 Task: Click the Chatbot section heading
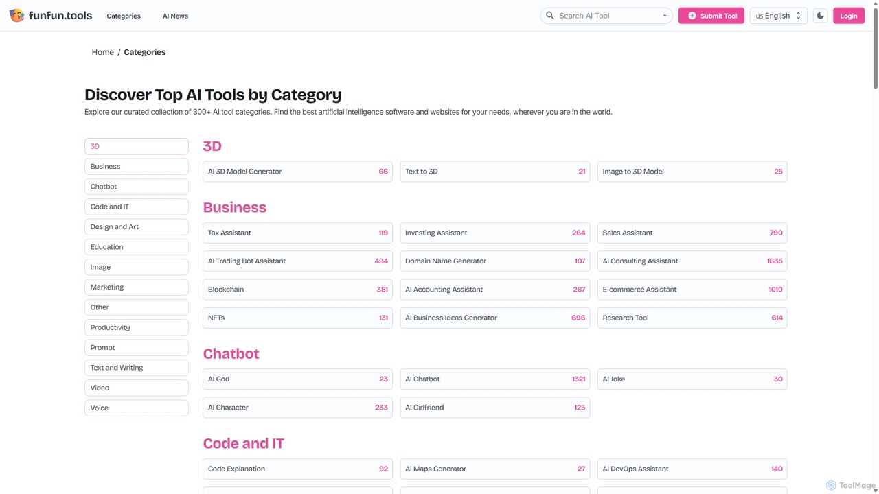[x=231, y=354]
